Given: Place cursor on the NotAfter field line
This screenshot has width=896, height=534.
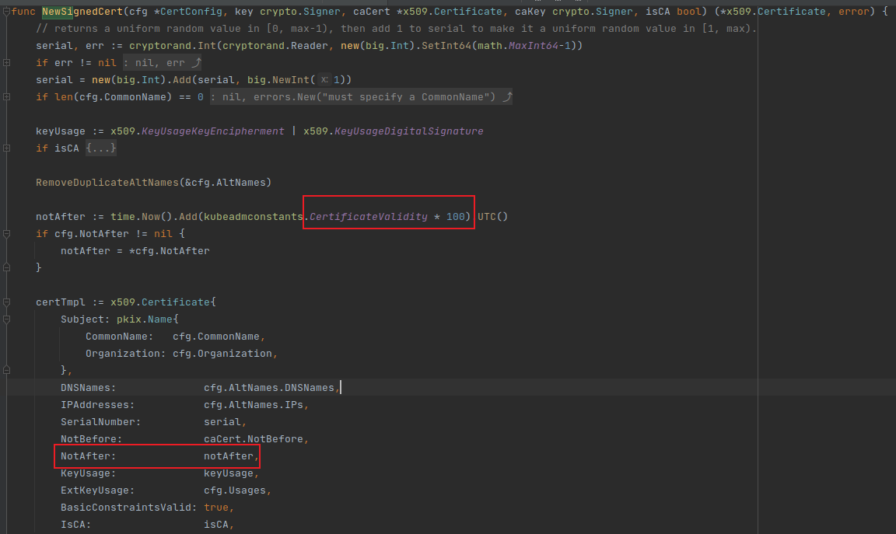Looking at the screenshot, I should coord(87,456).
